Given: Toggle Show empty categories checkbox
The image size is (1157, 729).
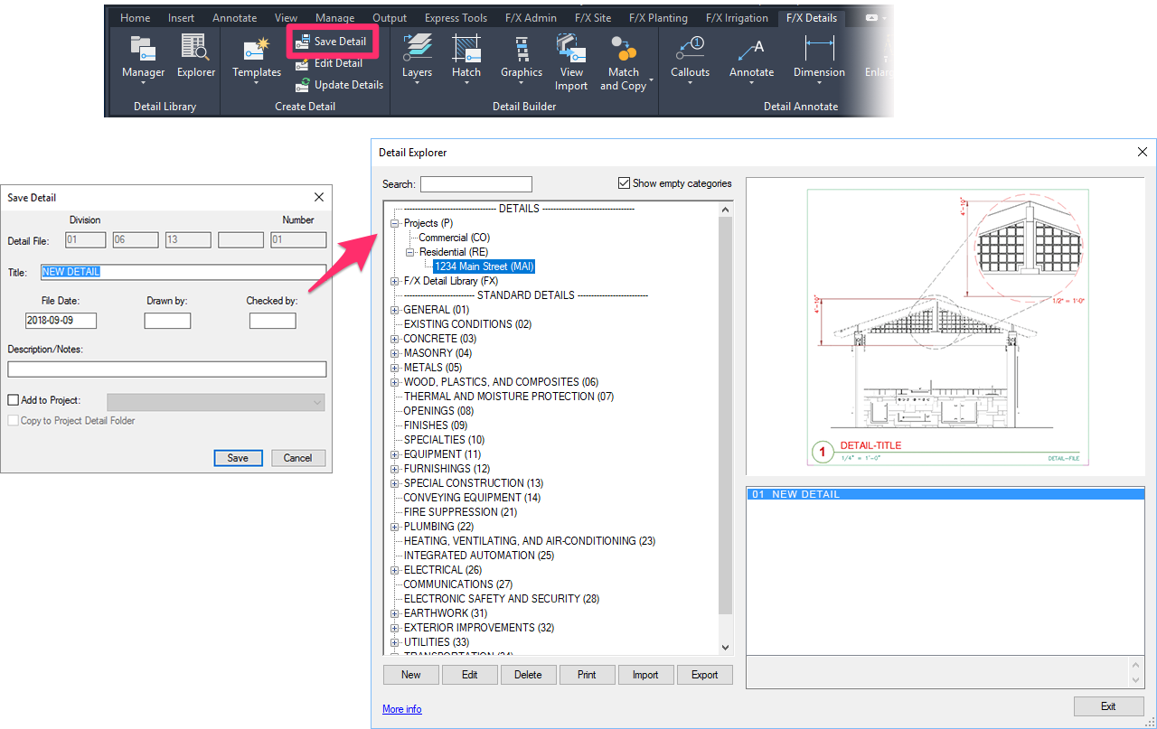Looking at the screenshot, I should [x=624, y=183].
